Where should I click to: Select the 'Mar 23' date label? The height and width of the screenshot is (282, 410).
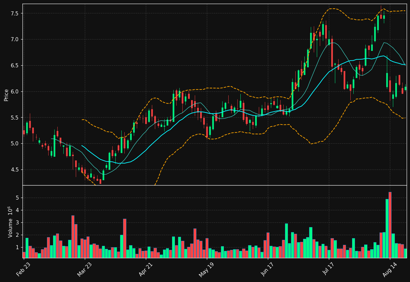pos(84,270)
